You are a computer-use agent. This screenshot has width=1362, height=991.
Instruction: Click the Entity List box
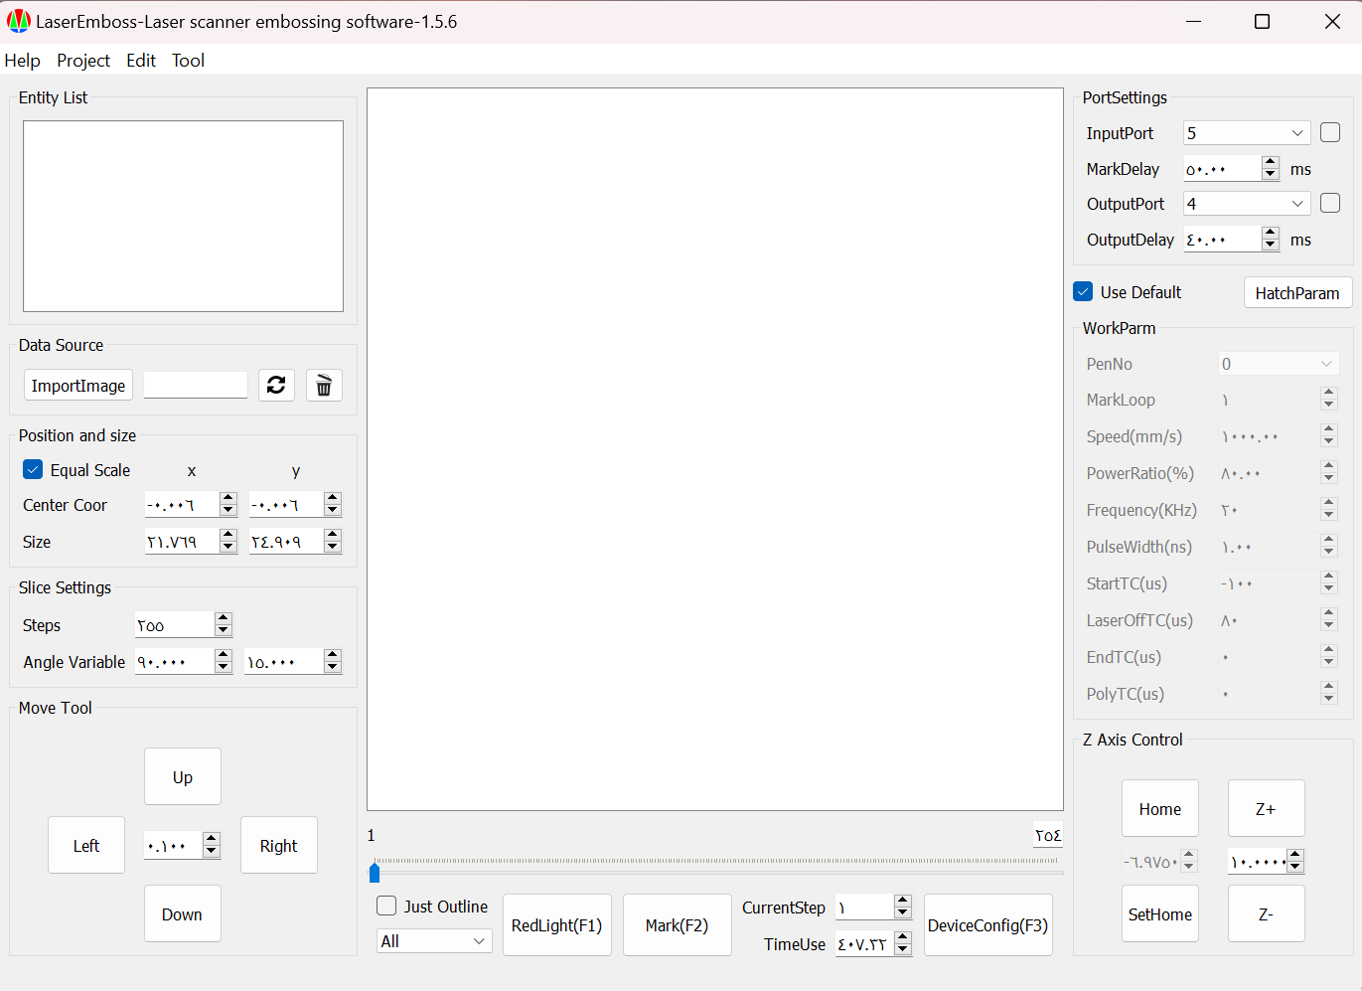point(183,216)
